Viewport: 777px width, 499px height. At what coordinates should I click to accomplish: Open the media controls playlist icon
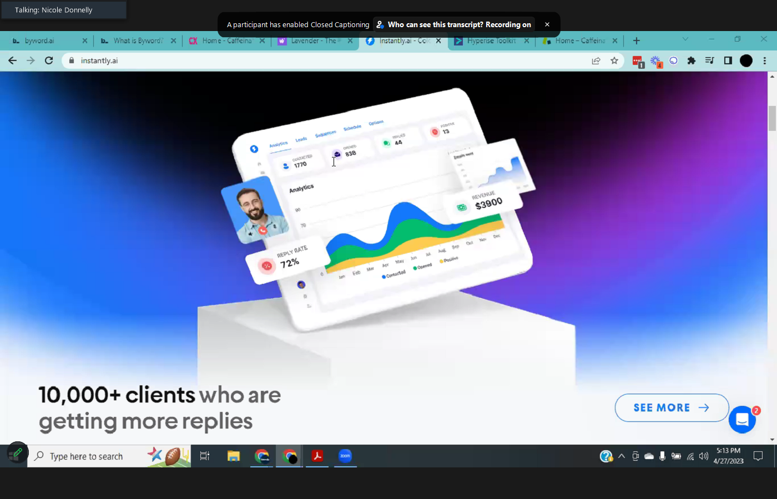pyautogui.click(x=709, y=60)
